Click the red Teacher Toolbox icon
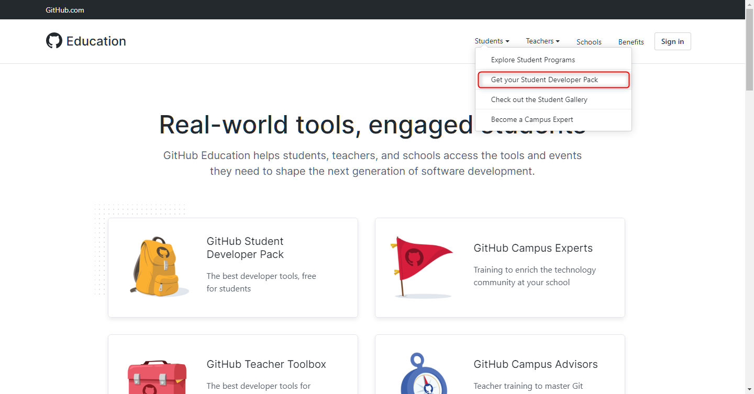754x394 pixels. pos(157,377)
